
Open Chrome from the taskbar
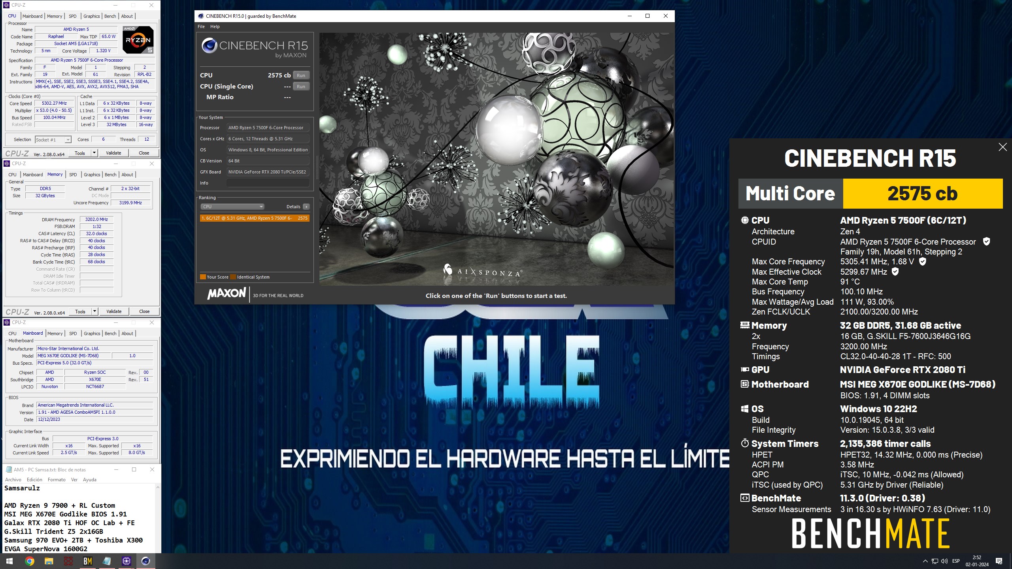(x=29, y=561)
